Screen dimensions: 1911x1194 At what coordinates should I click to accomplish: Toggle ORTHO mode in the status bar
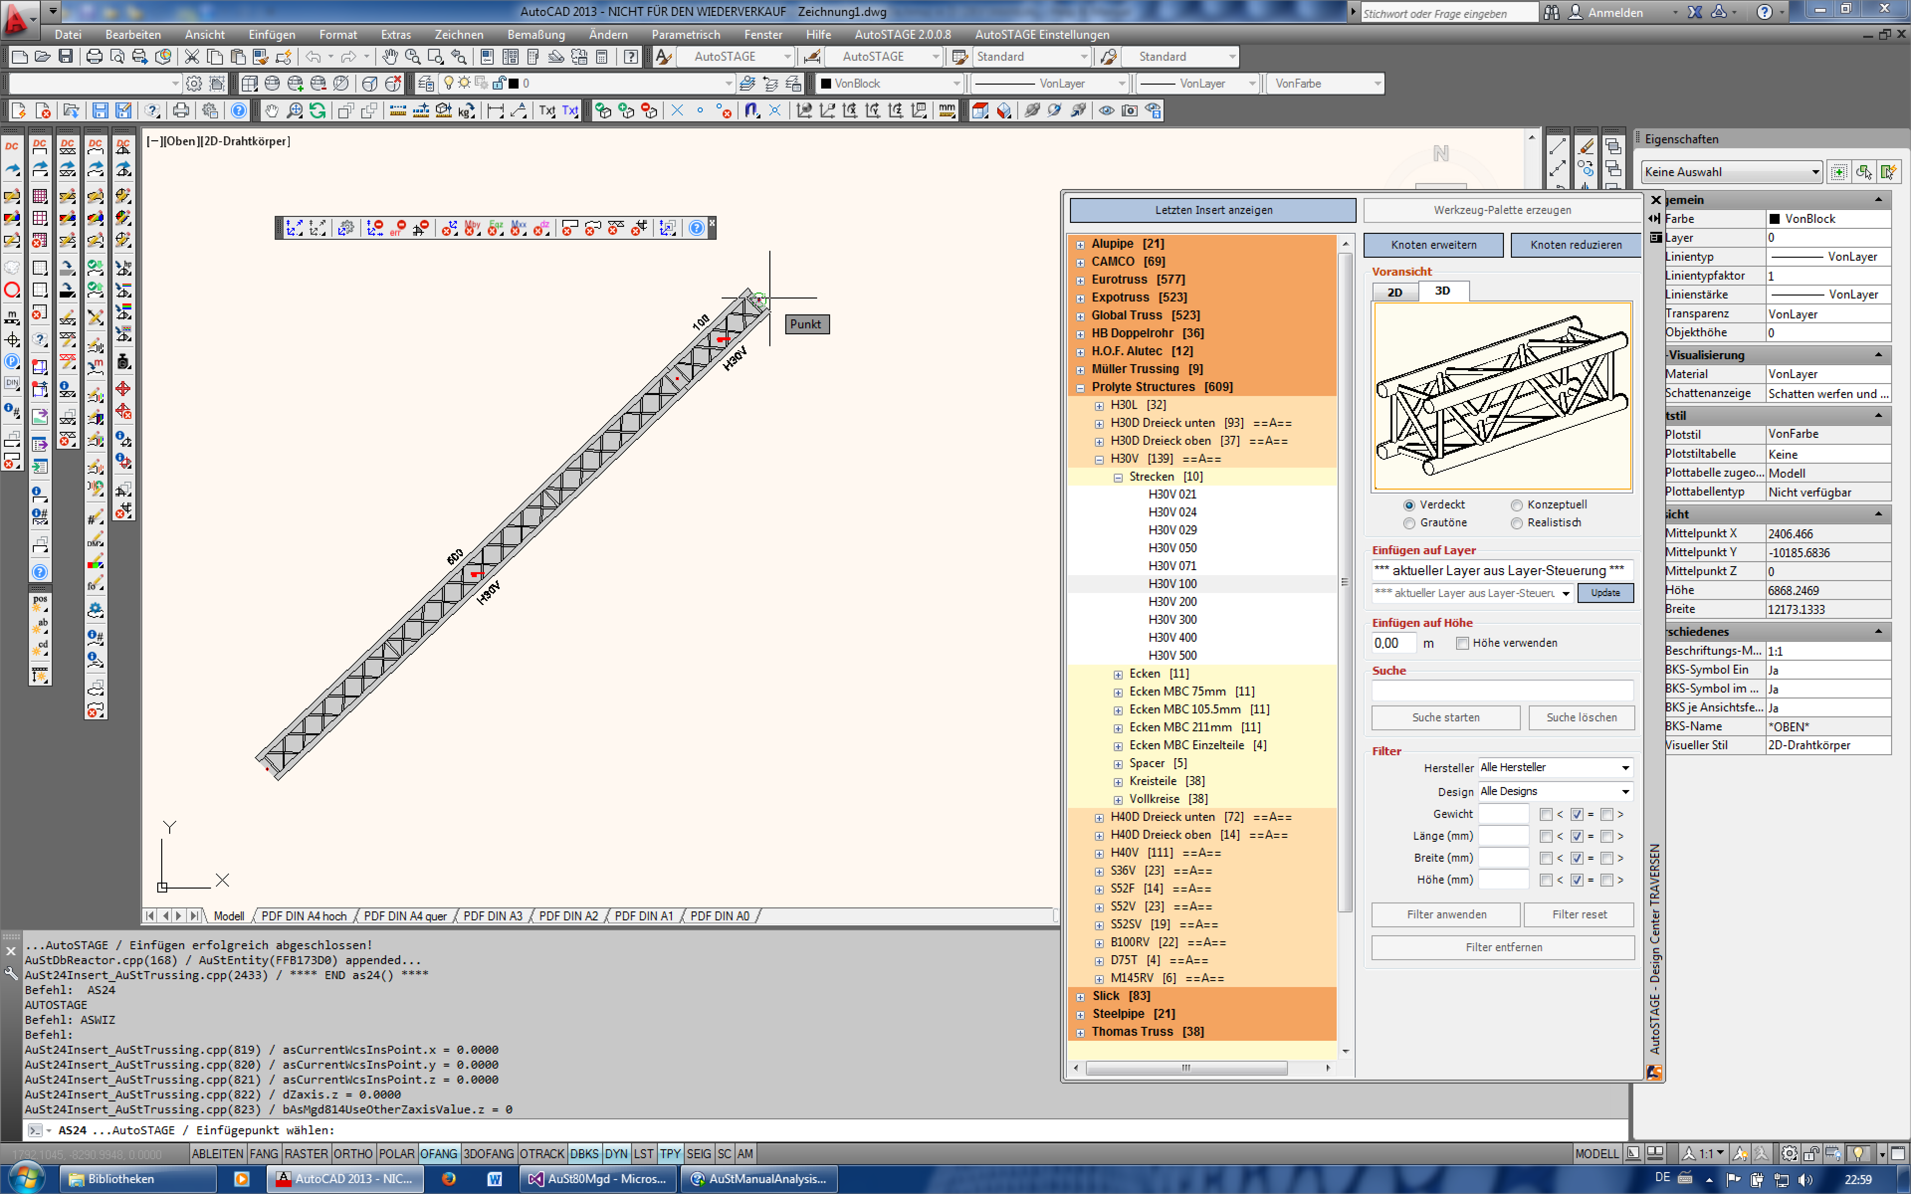pos(352,1154)
